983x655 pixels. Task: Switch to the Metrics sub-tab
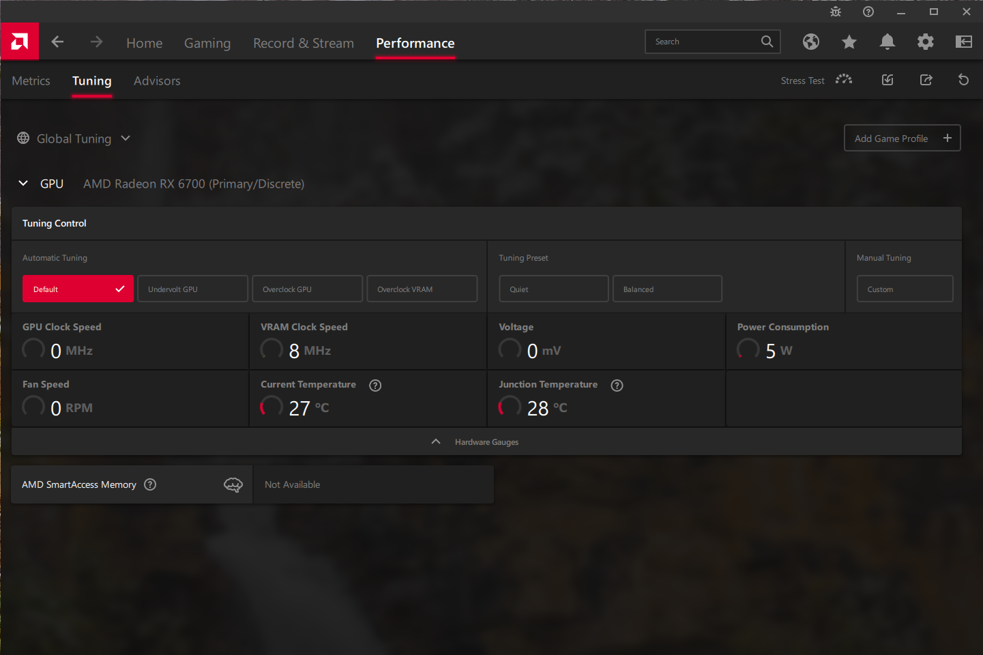coord(31,81)
